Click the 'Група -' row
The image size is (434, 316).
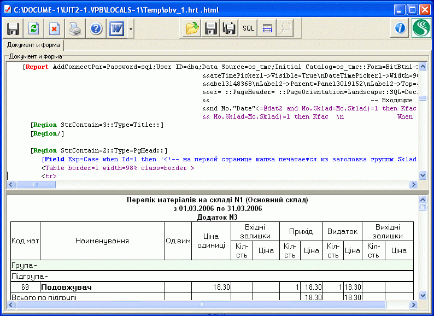[212, 265]
